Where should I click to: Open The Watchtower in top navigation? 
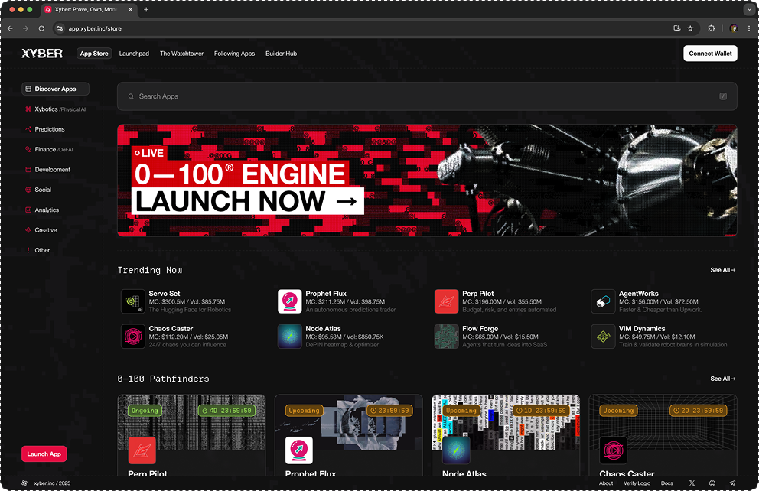pos(181,54)
